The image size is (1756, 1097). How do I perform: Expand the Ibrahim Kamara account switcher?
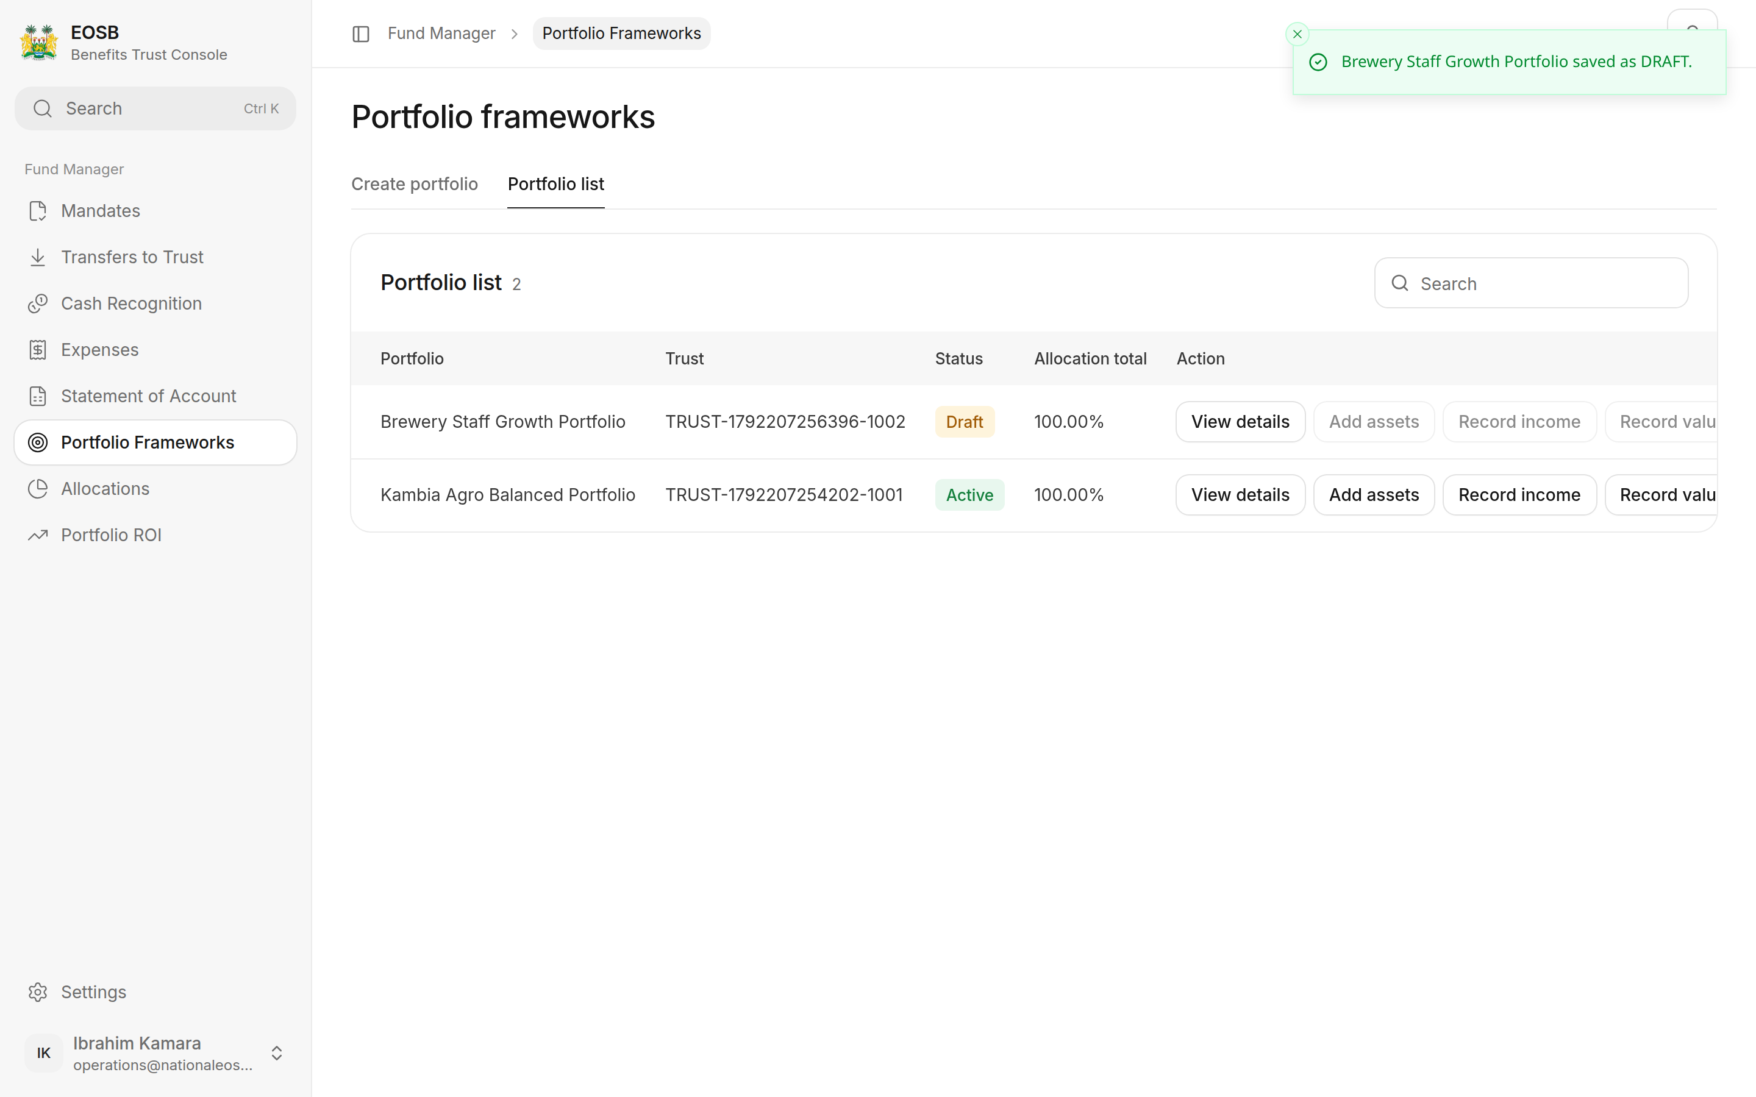click(x=276, y=1053)
